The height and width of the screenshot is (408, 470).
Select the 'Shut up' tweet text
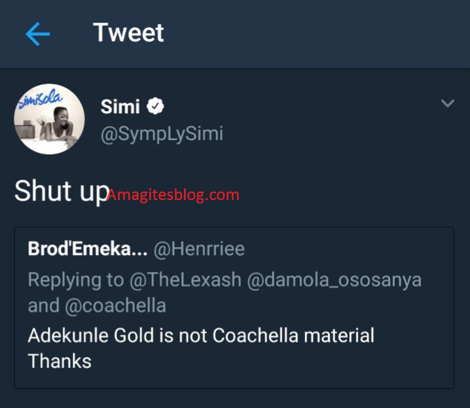pyautogui.click(x=61, y=190)
